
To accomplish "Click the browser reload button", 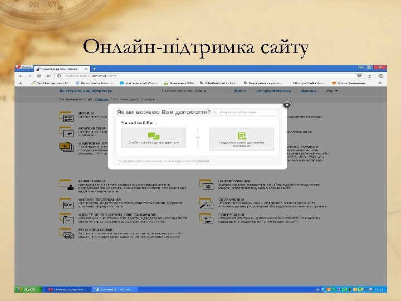I will click(39, 76).
